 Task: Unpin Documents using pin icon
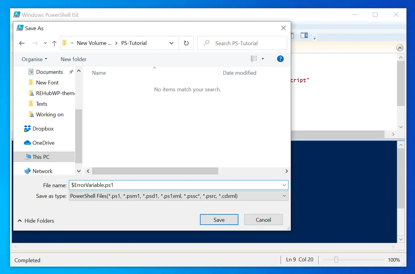[71, 72]
